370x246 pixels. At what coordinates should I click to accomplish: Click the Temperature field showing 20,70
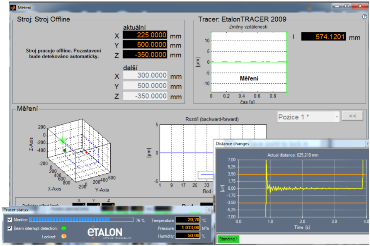click(188, 220)
